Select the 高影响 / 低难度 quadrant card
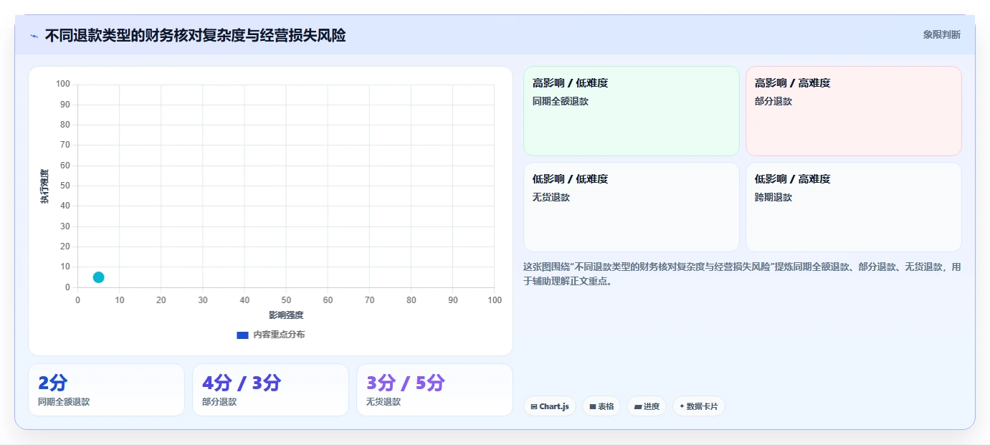Viewport: 990px width, 445px height. coord(631,111)
